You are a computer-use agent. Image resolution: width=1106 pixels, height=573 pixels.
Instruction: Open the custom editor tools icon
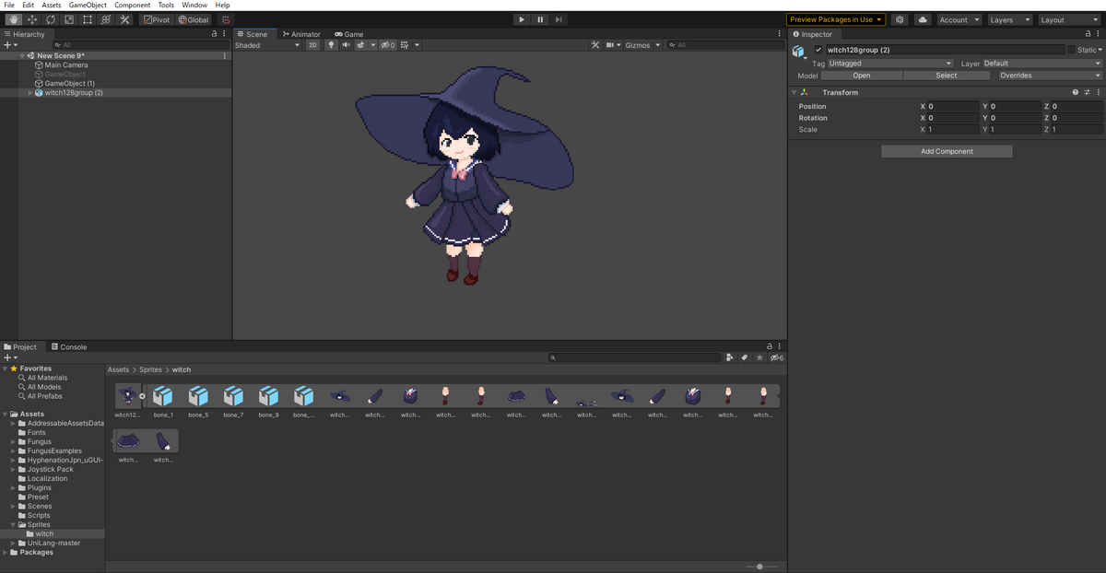pos(125,19)
